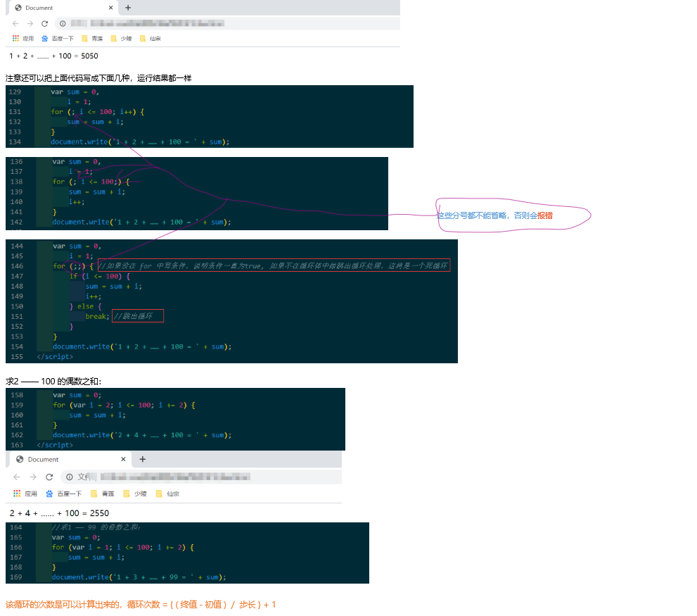Click code line 159 'for (var i = 2; i <= 100; i += 2) {'
Screen dimensions: 697x616
pyautogui.click(x=124, y=405)
